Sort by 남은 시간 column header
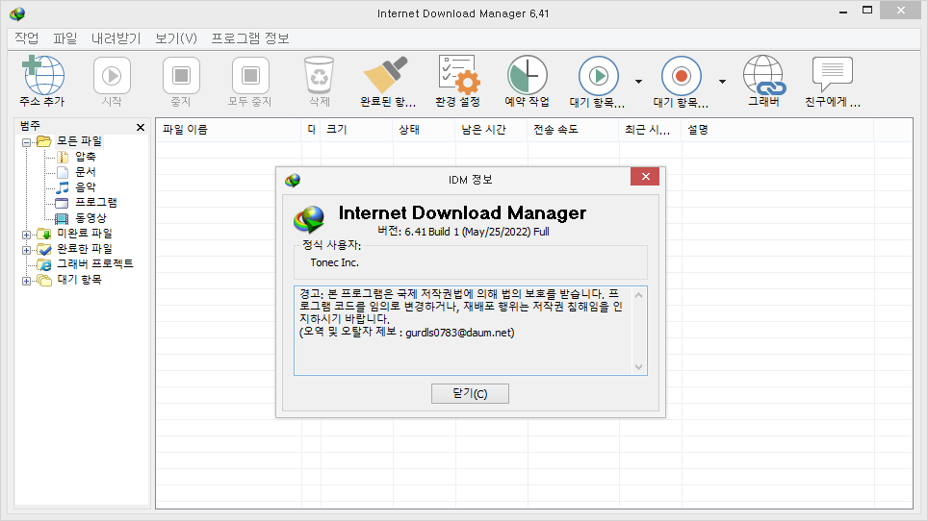Screen dimensions: 928x521 [x=491, y=130]
